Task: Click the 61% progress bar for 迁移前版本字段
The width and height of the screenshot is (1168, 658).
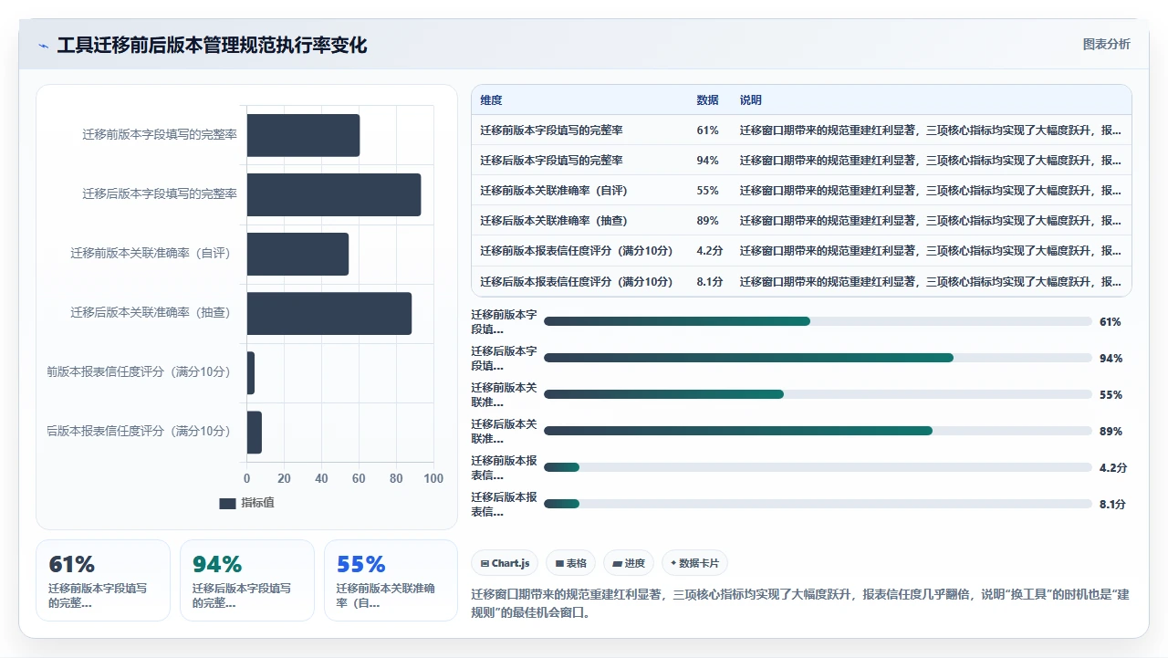Action: [x=818, y=321]
